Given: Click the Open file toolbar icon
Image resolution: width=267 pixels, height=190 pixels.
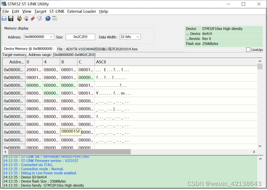Looking at the screenshot, I should point(4,19).
